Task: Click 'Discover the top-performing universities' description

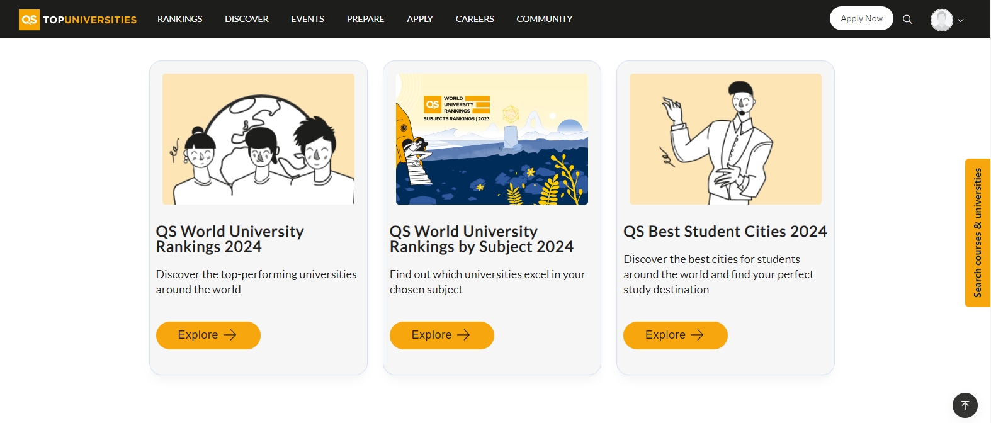Action: (x=256, y=282)
